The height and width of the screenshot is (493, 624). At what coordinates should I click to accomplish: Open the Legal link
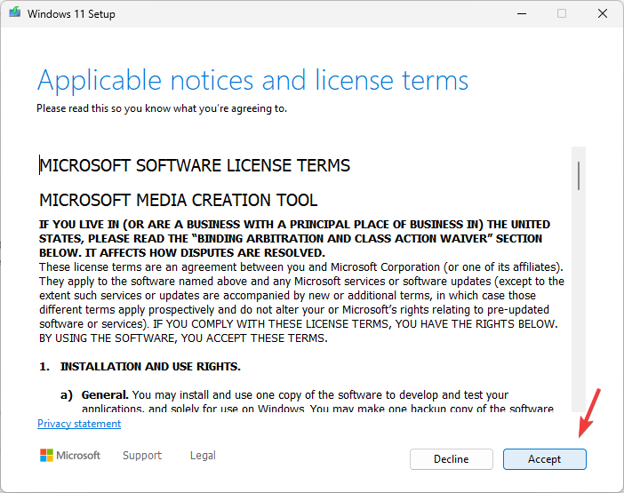203,455
